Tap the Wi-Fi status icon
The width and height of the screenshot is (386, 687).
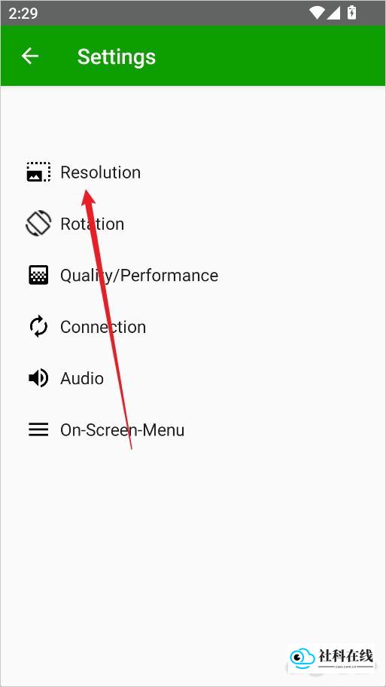317,13
